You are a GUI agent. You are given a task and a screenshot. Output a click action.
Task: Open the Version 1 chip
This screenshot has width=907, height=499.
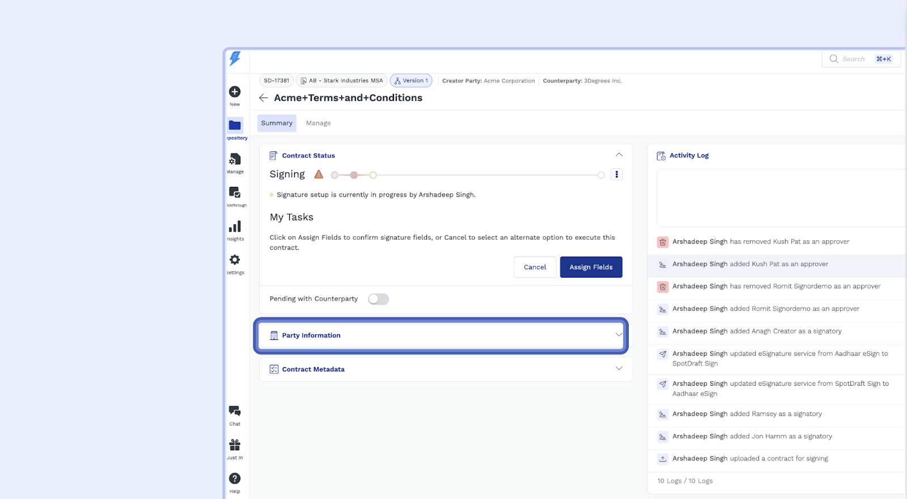coord(411,81)
